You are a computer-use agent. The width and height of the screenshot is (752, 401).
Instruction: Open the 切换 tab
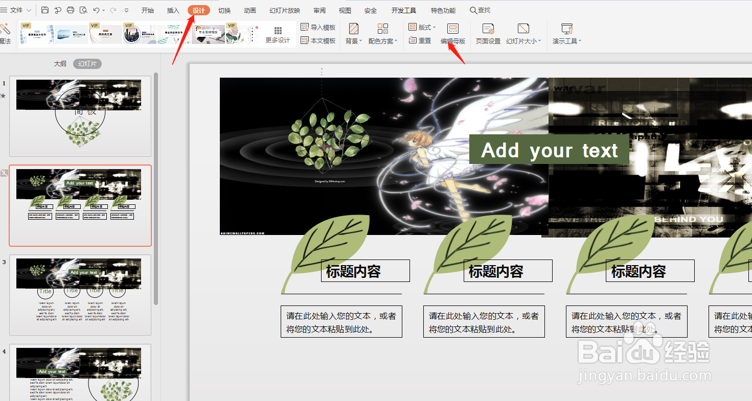(x=224, y=11)
